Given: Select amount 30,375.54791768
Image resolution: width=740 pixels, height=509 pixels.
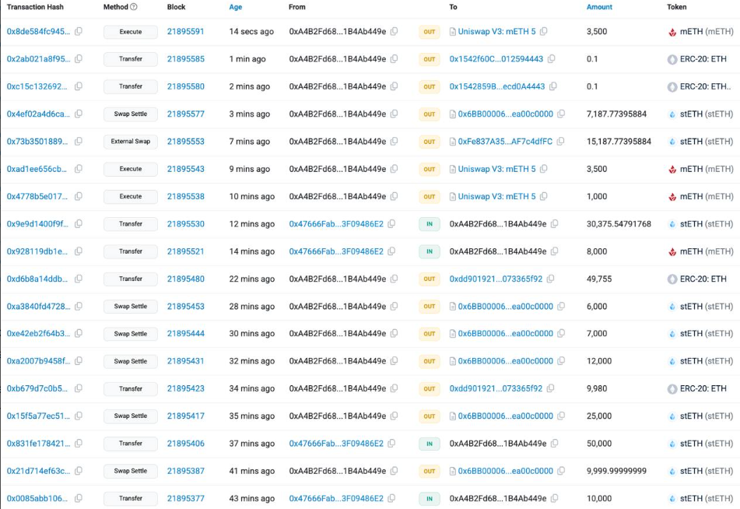Looking at the screenshot, I should click(x=619, y=223).
